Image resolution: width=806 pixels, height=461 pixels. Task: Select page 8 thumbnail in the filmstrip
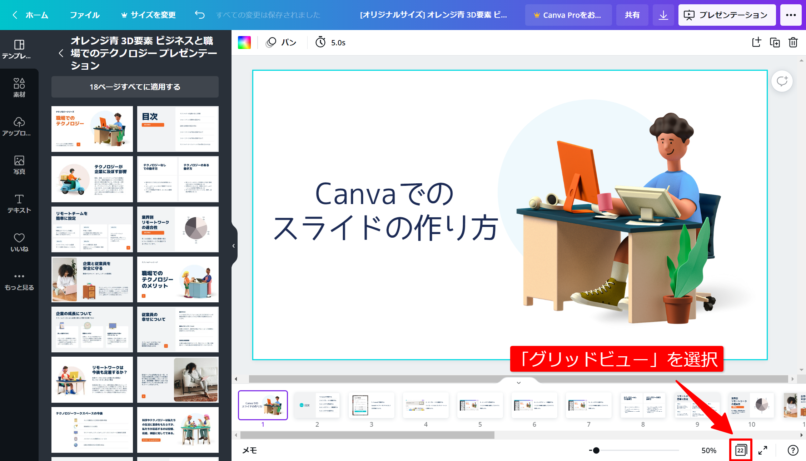643,405
